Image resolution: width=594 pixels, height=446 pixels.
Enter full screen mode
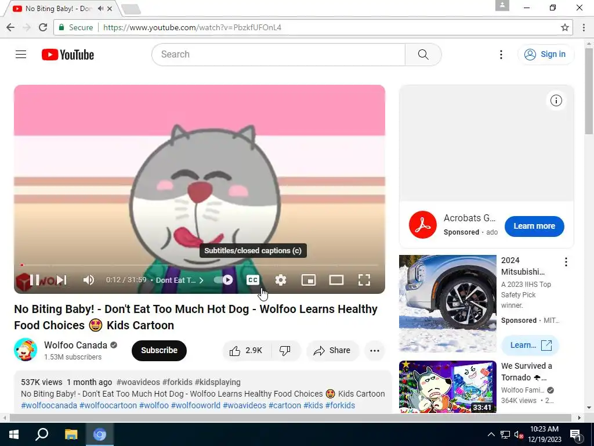[364, 280]
